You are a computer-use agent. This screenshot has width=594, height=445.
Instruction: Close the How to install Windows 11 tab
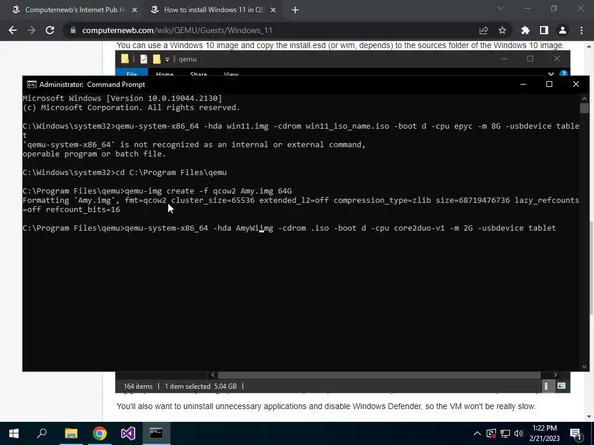[273, 10]
